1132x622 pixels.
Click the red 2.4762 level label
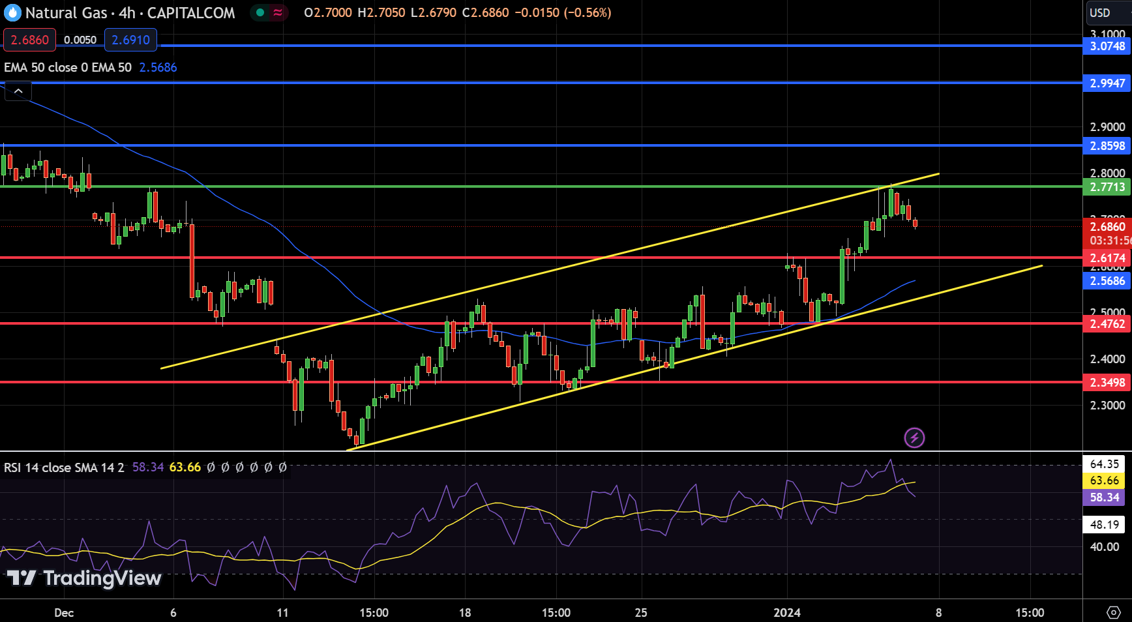[1107, 323]
